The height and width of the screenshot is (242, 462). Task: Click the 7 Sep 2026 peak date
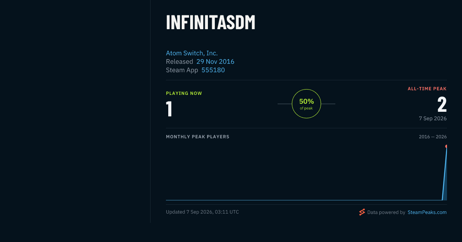(x=433, y=118)
